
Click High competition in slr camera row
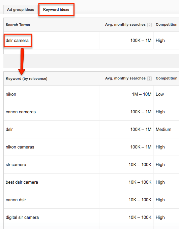(x=160, y=165)
